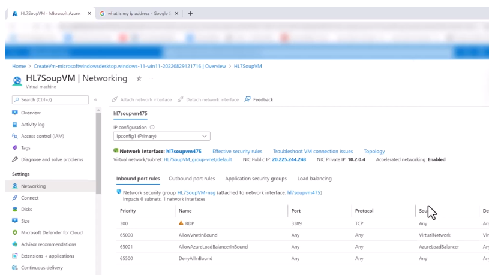The image size is (489, 275).
Task: Click hl7soupvm475 link in security group line
Action: tap(304, 192)
